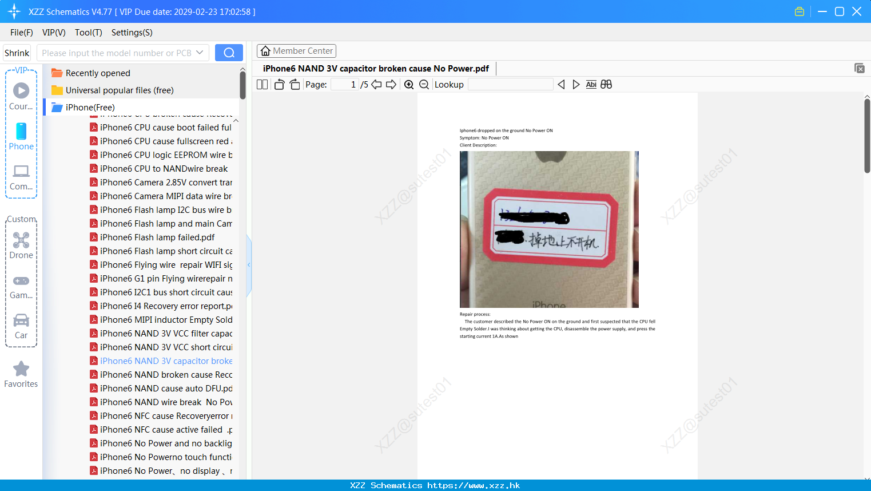Click the XZZ logo icon

tap(14, 11)
